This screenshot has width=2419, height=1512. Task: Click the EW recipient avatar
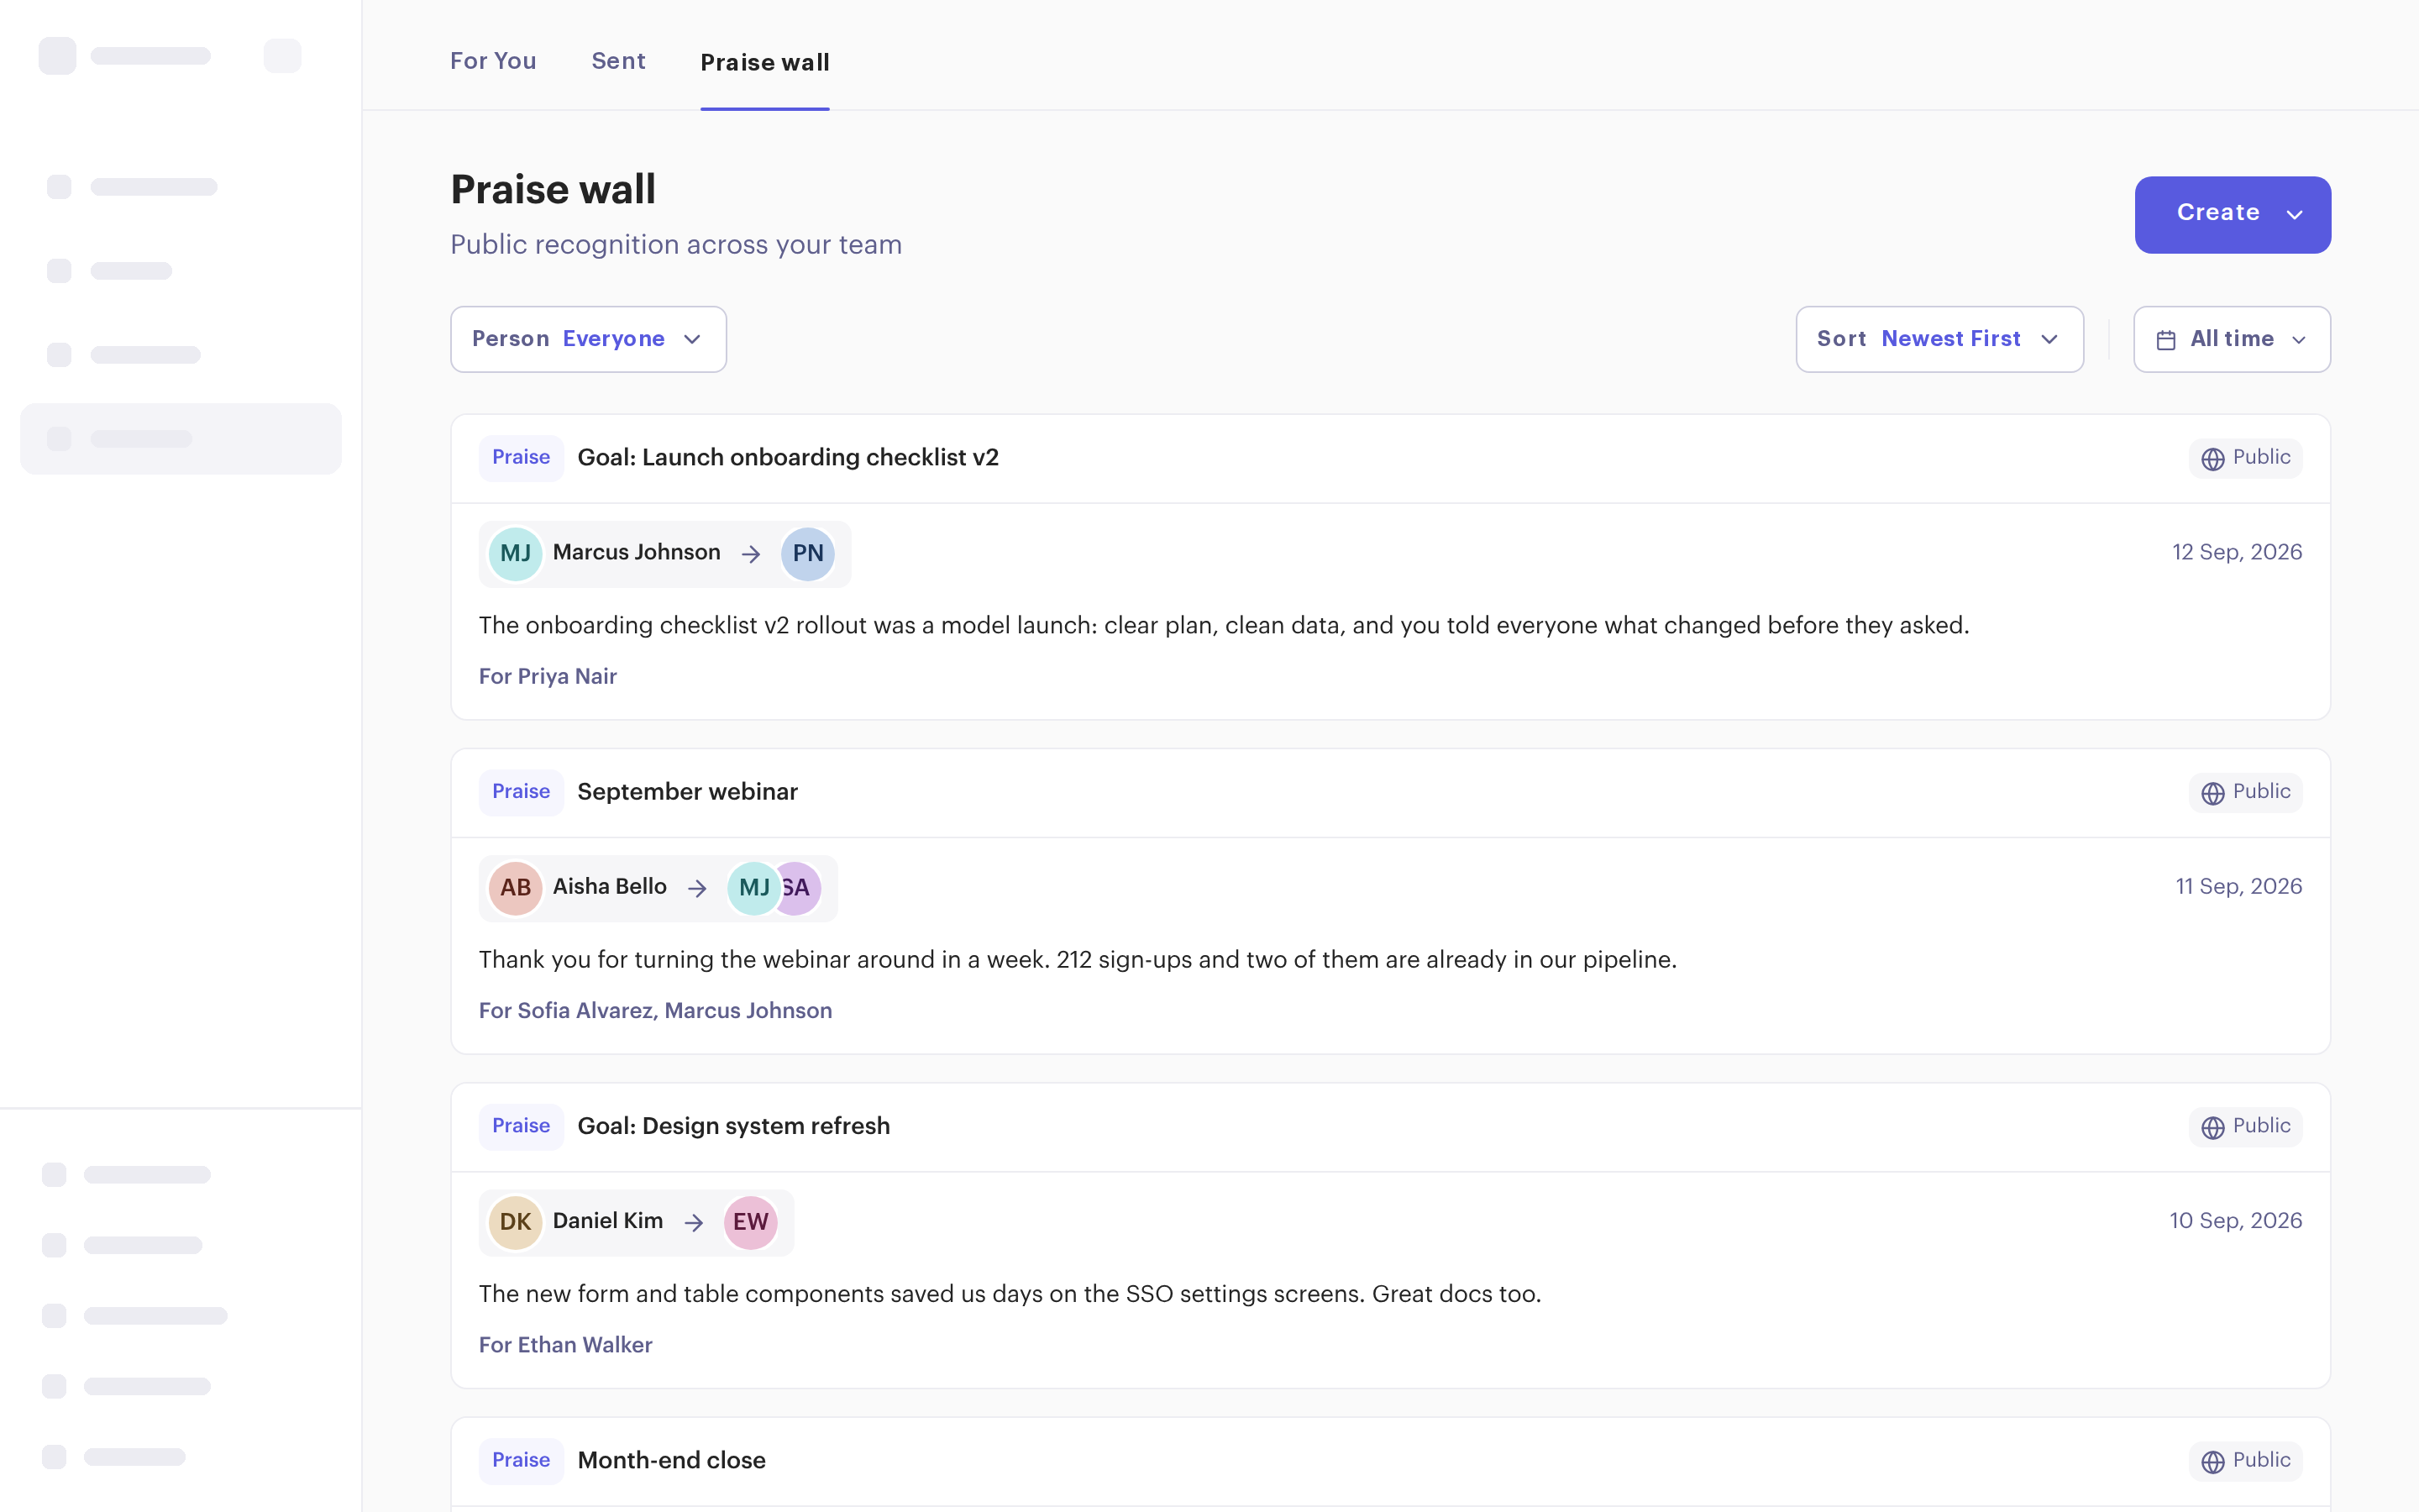[x=751, y=1221]
